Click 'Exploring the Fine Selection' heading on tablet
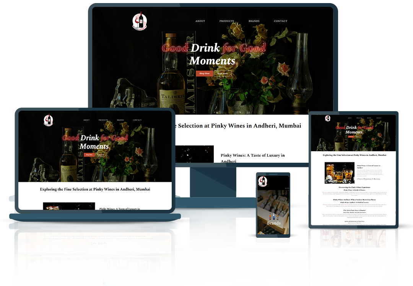The image size is (413, 286). pos(354,155)
